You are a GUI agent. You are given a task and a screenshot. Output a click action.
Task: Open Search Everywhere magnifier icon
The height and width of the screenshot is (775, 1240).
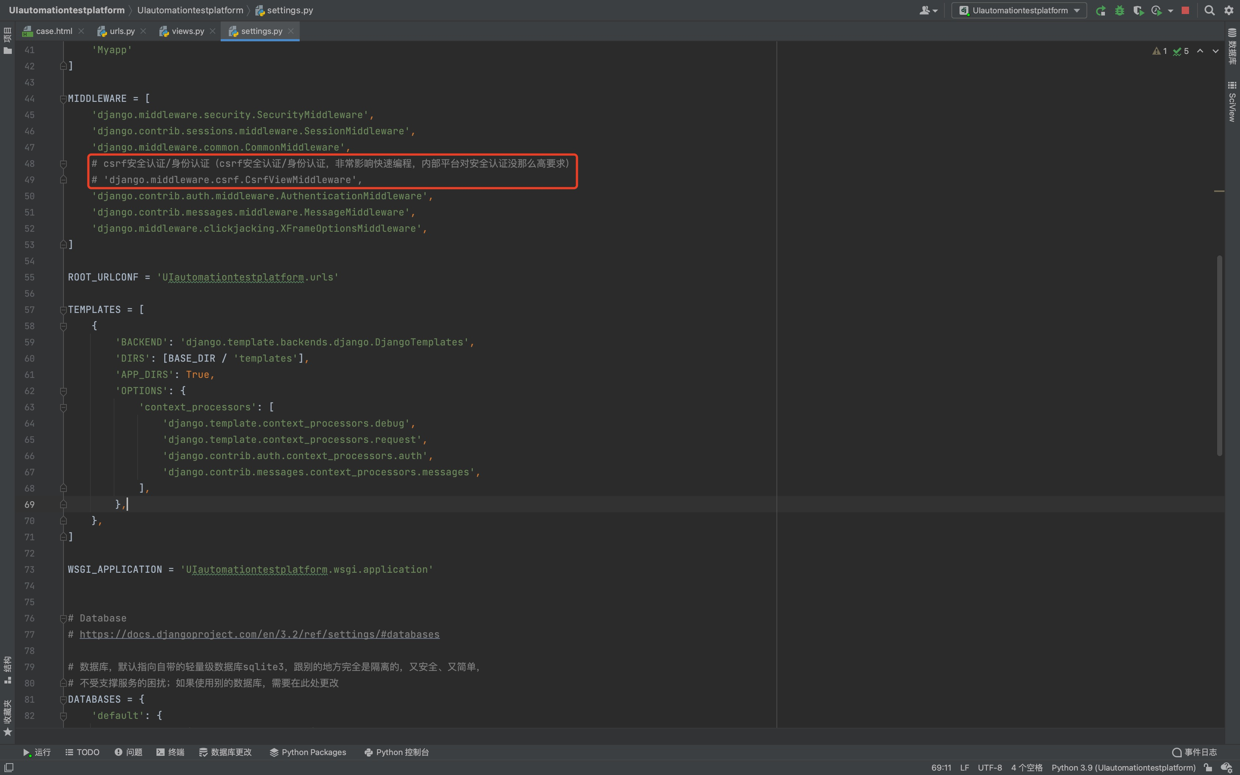tap(1209, 10)
